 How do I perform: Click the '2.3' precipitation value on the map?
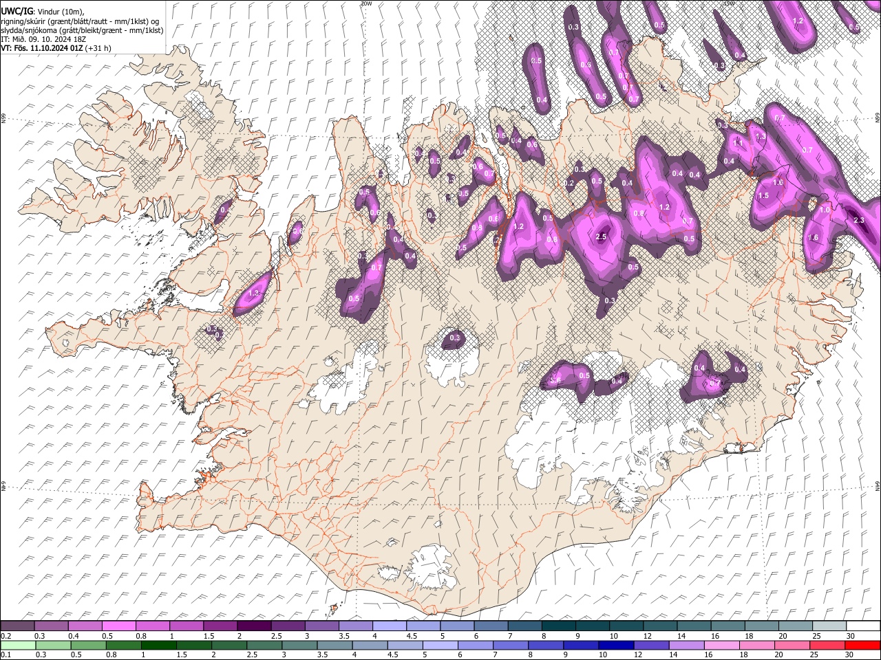pyautogui.click(x=858, y=220)
